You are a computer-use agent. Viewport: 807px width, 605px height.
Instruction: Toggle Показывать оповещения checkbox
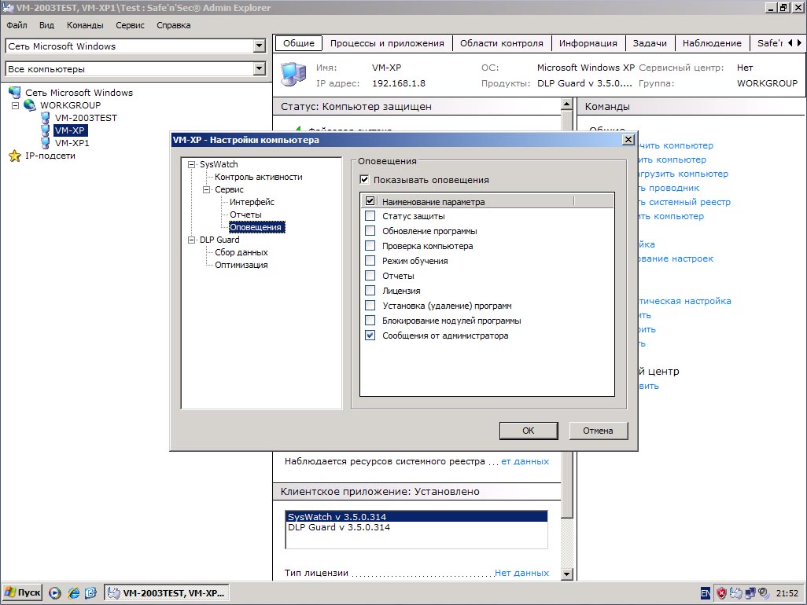364,179
